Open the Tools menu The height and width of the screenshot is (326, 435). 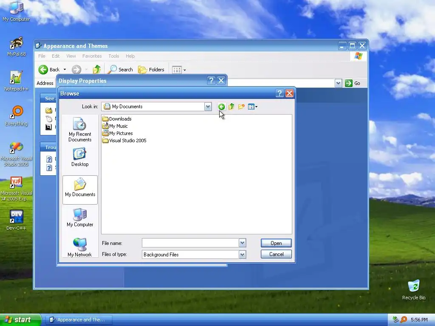[x=114, y=56]
